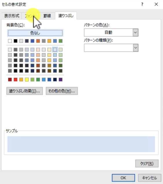The width and height of the screenshot is (163, 184).
Task: Click the クリア clear button
Action: click(147, 164)
